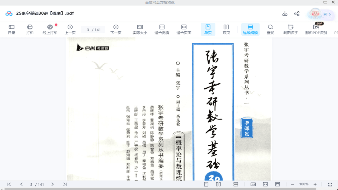This screenshot has height=190, width=338.
Task: Click fit width icon in bottom bar
Action: point(265,184)
